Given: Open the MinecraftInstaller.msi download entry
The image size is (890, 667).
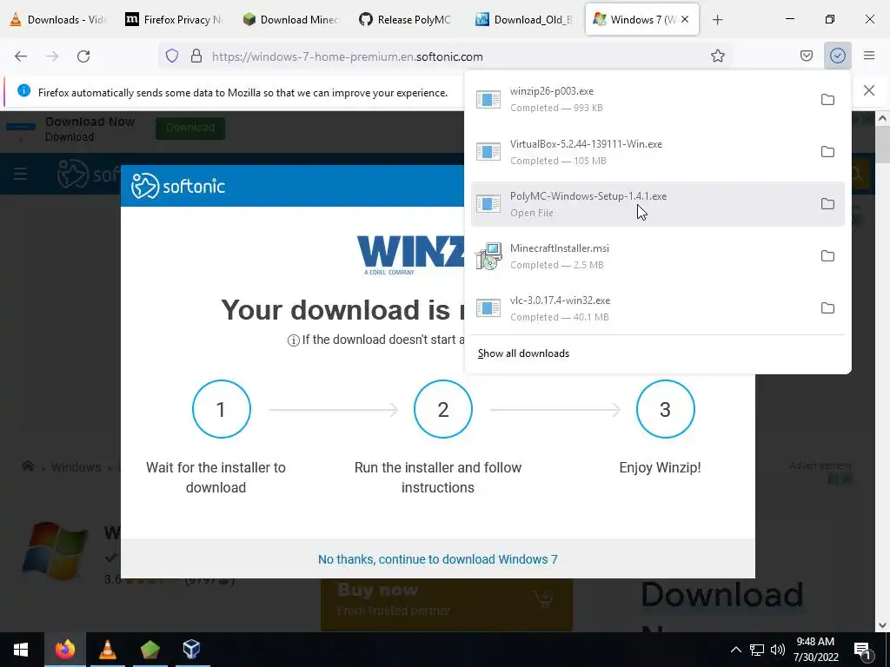Looking at the screenshot, I should pos(641,256).
